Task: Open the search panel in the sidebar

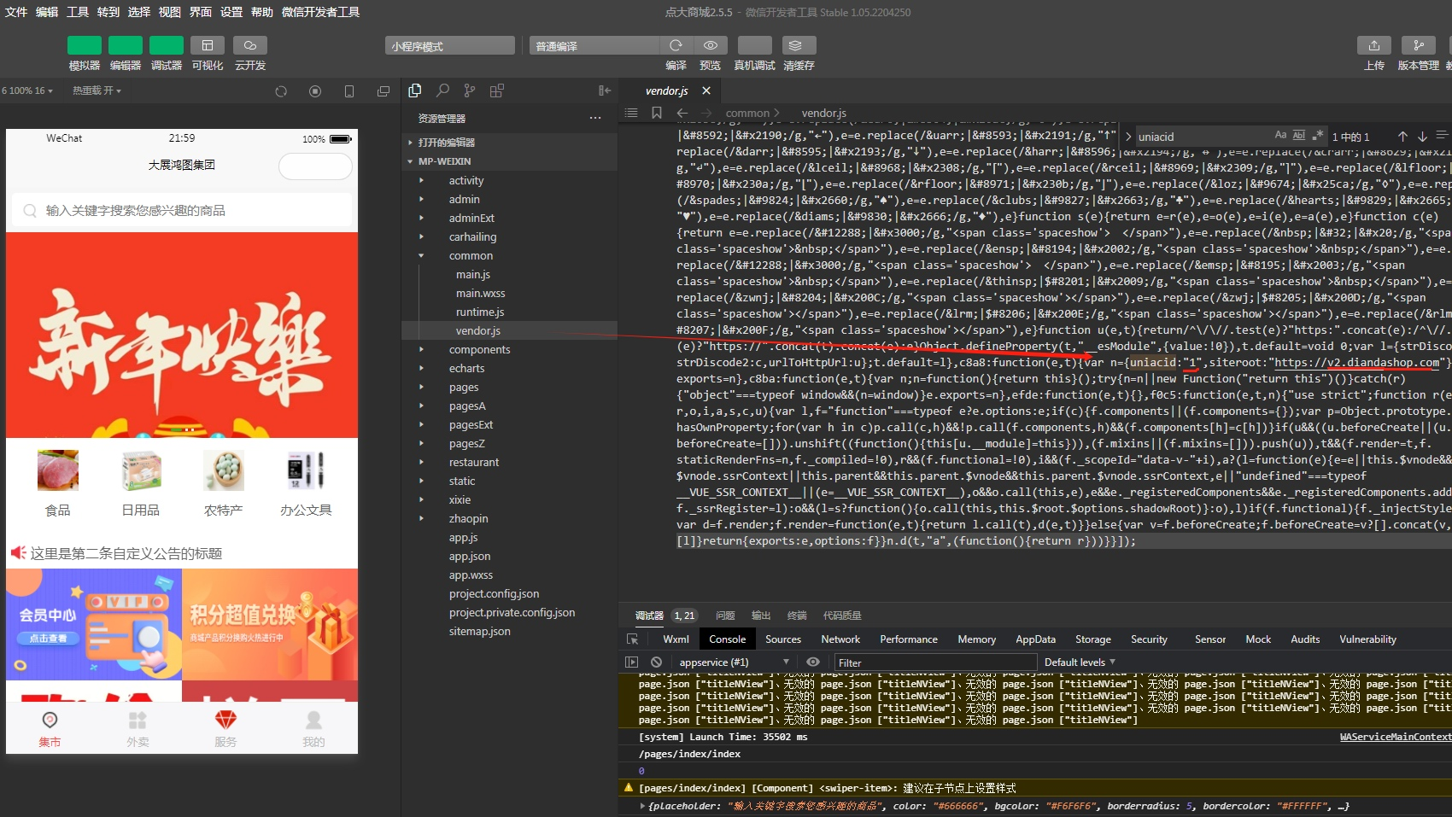Action: click(442, 90)
